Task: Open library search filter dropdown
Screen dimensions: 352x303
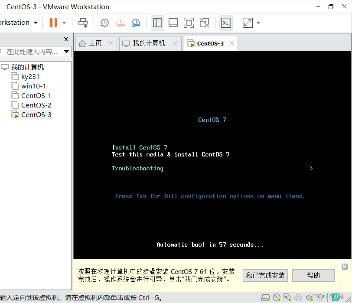Action: click(x=66, y=52)
